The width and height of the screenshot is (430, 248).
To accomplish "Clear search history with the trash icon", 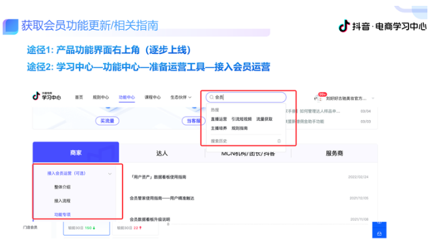I will click(279, 141).
